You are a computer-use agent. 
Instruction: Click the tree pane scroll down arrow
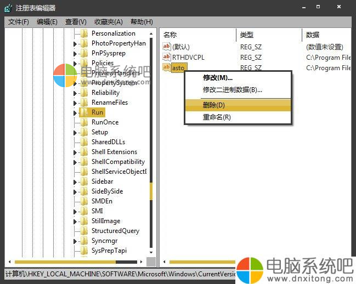tap(151, 252)
